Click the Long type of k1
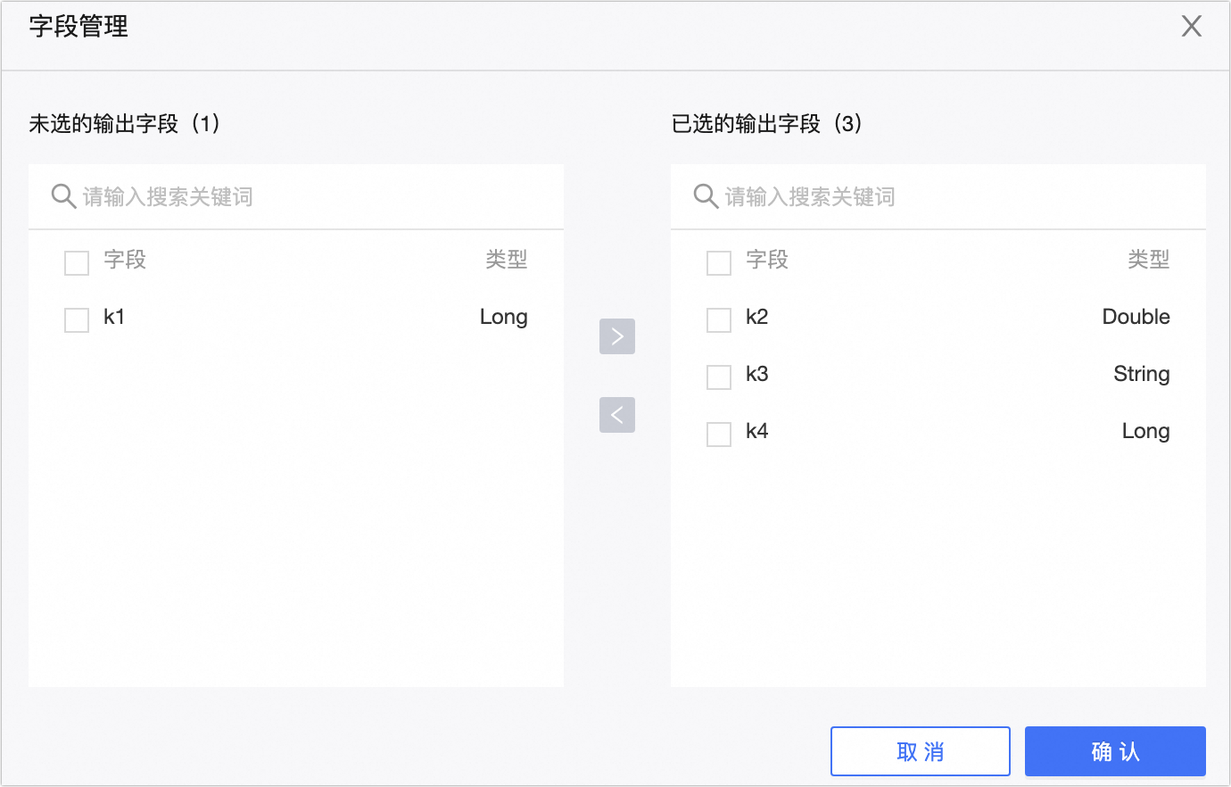This screenshot has width=1231, height=787. [x=504, y=318]
